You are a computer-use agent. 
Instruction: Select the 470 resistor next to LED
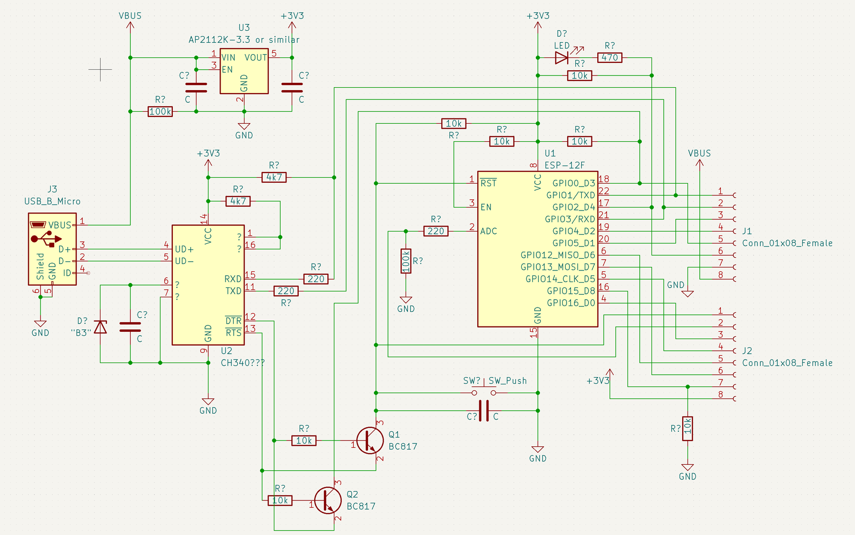tap(610, 57)
